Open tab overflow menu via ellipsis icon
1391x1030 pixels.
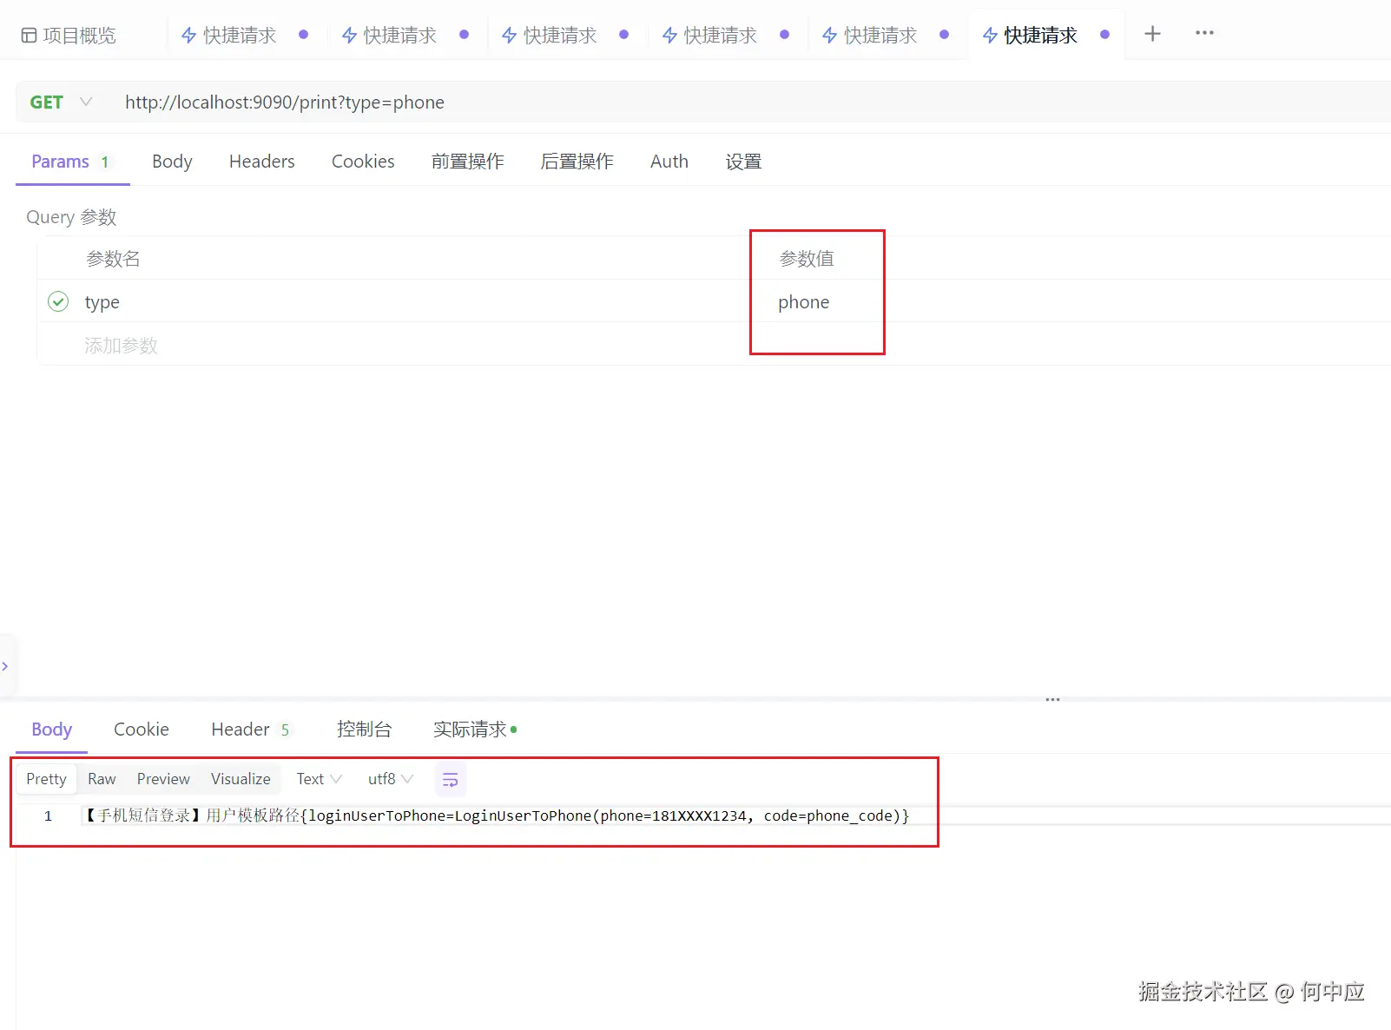click(1203, 33)
